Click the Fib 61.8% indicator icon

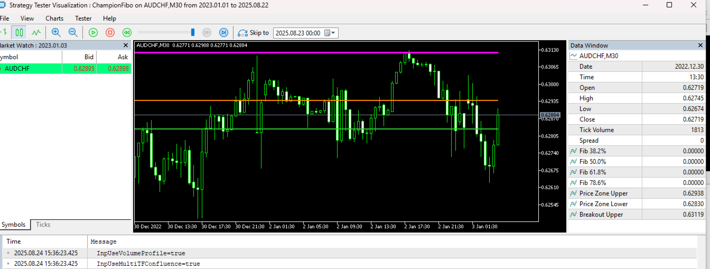coord(574,172)
